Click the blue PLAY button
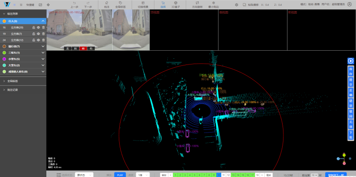 120,175
